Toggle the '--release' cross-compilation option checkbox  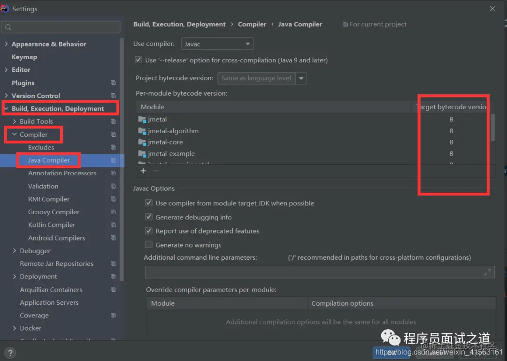point(138,60)
